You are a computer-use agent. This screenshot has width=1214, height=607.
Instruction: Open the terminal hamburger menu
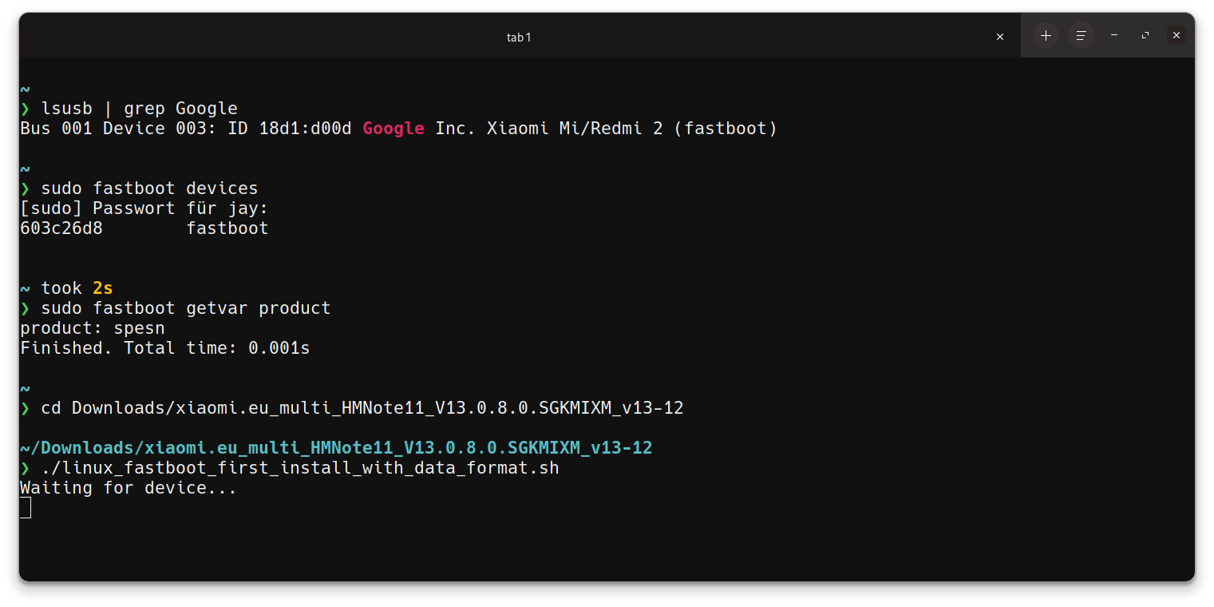1081,36
